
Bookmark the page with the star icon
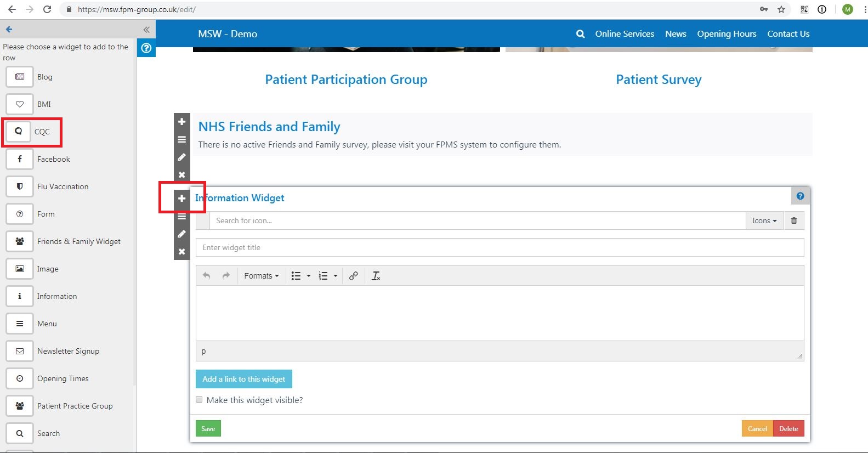781,9
